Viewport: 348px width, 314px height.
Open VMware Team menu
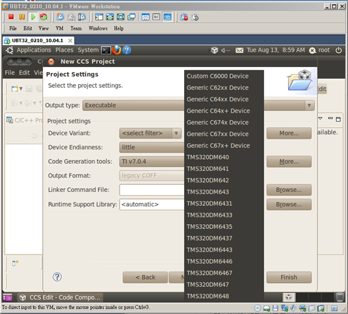point(76,28)
